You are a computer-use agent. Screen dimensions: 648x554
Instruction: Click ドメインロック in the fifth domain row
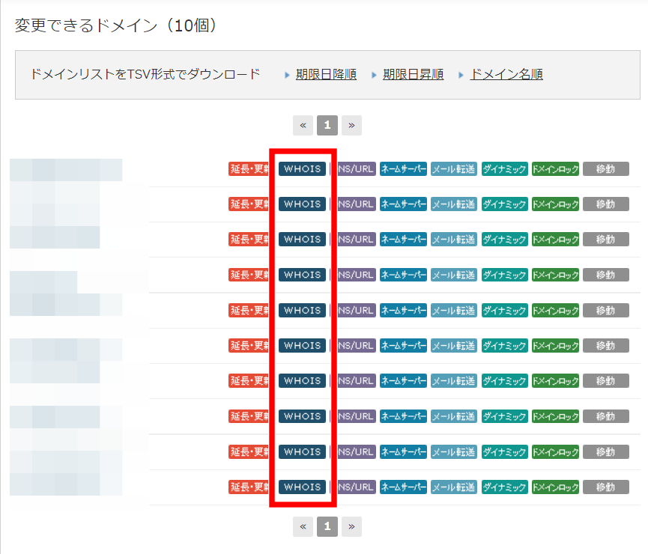click(555, 310)
